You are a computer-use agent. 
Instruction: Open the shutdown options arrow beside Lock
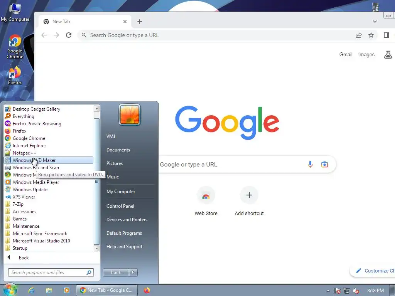click(x=133, y=272)
